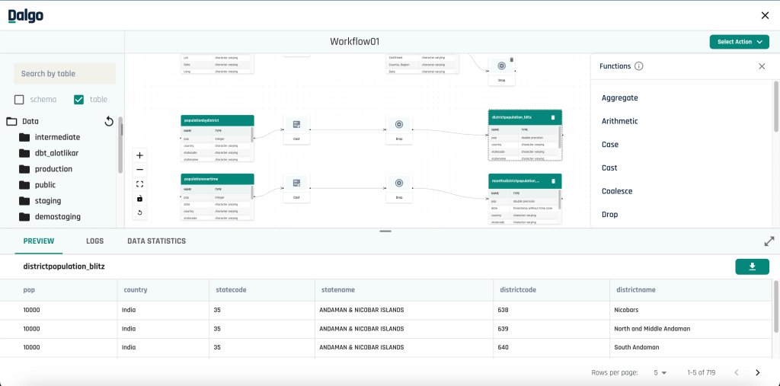
Task: Click the canvas zoom out minus icon
Action: click(140, 170)
